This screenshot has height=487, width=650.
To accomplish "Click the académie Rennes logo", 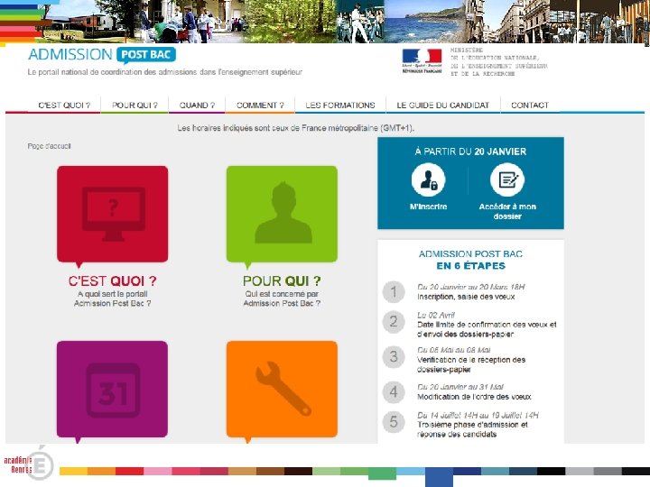I will click(28, 464).
